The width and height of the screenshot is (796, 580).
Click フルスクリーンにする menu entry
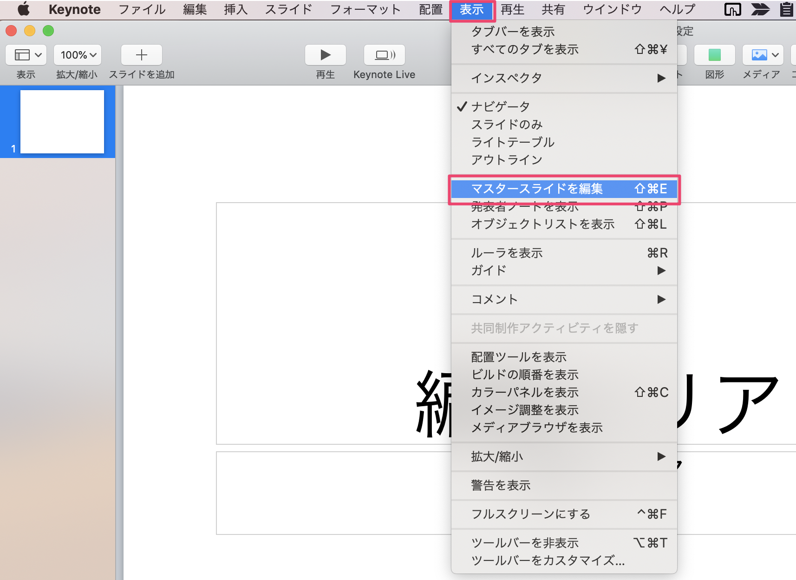pyautogui.click(x=531, y=514)
